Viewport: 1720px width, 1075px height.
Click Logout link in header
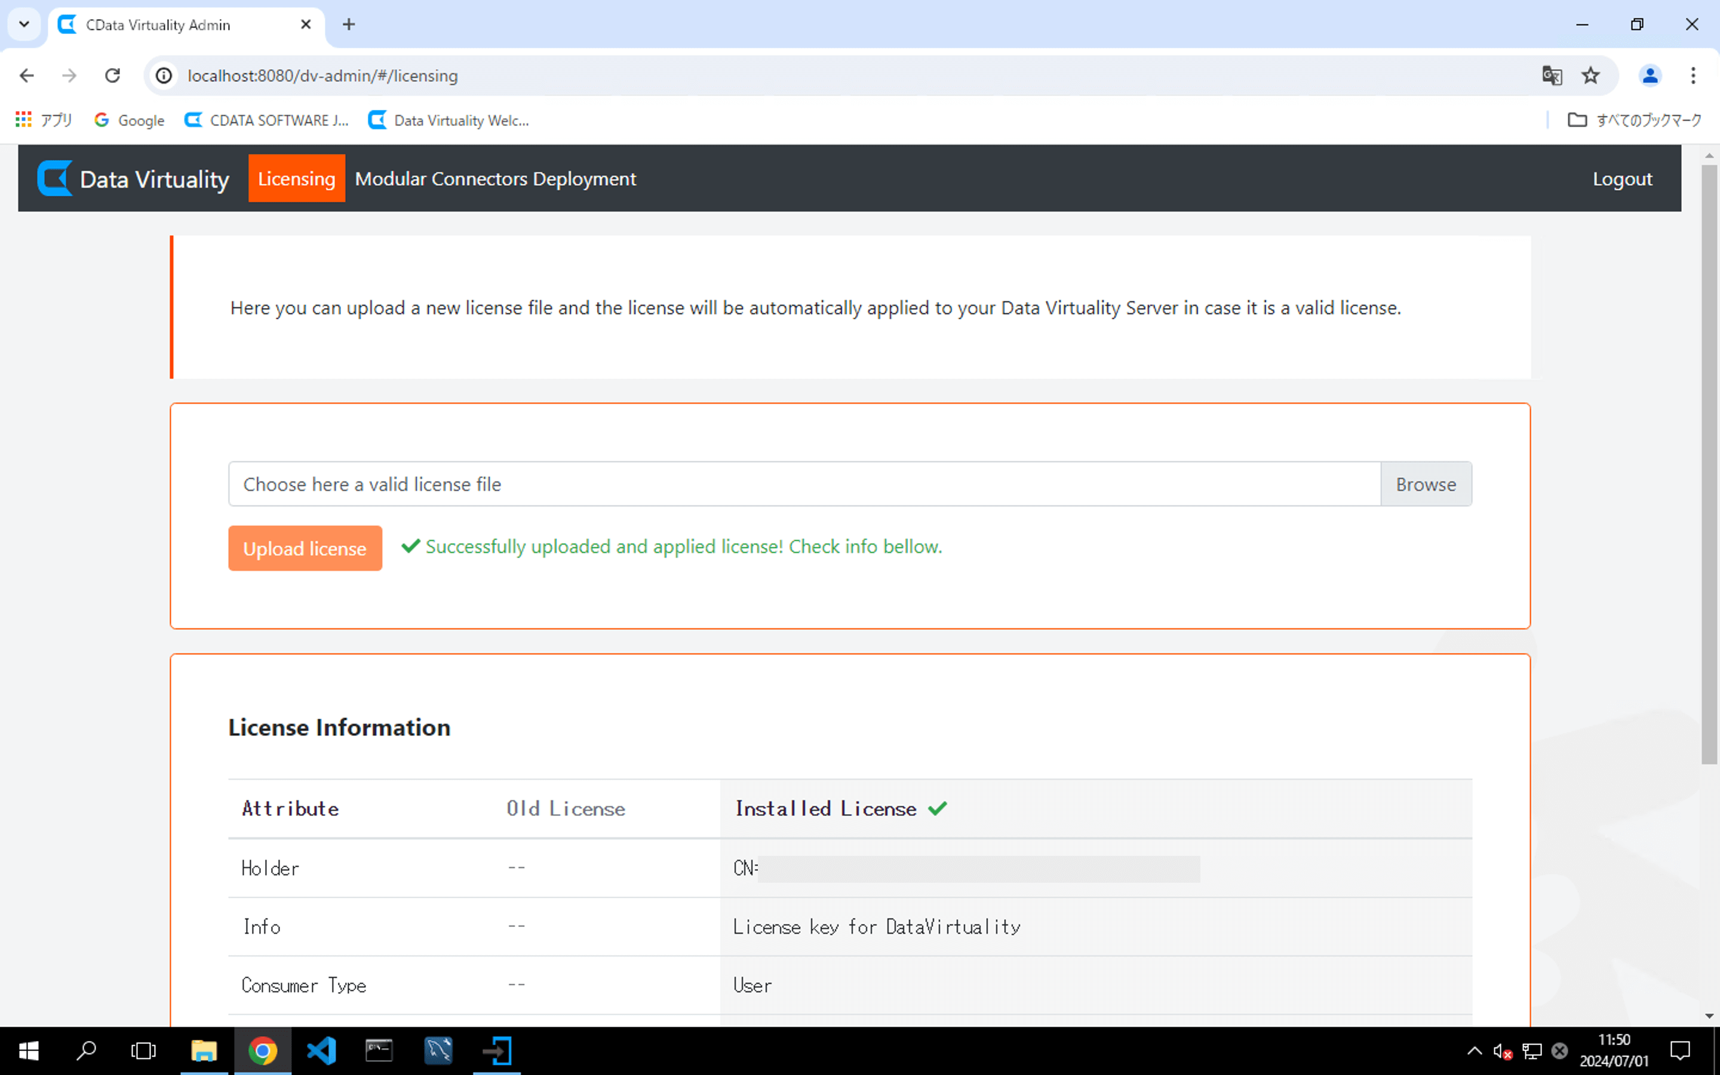tap(1622, 179)
